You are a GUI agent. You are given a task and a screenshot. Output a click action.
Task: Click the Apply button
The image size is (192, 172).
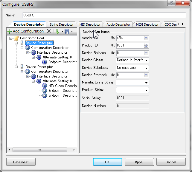[139, 162]
